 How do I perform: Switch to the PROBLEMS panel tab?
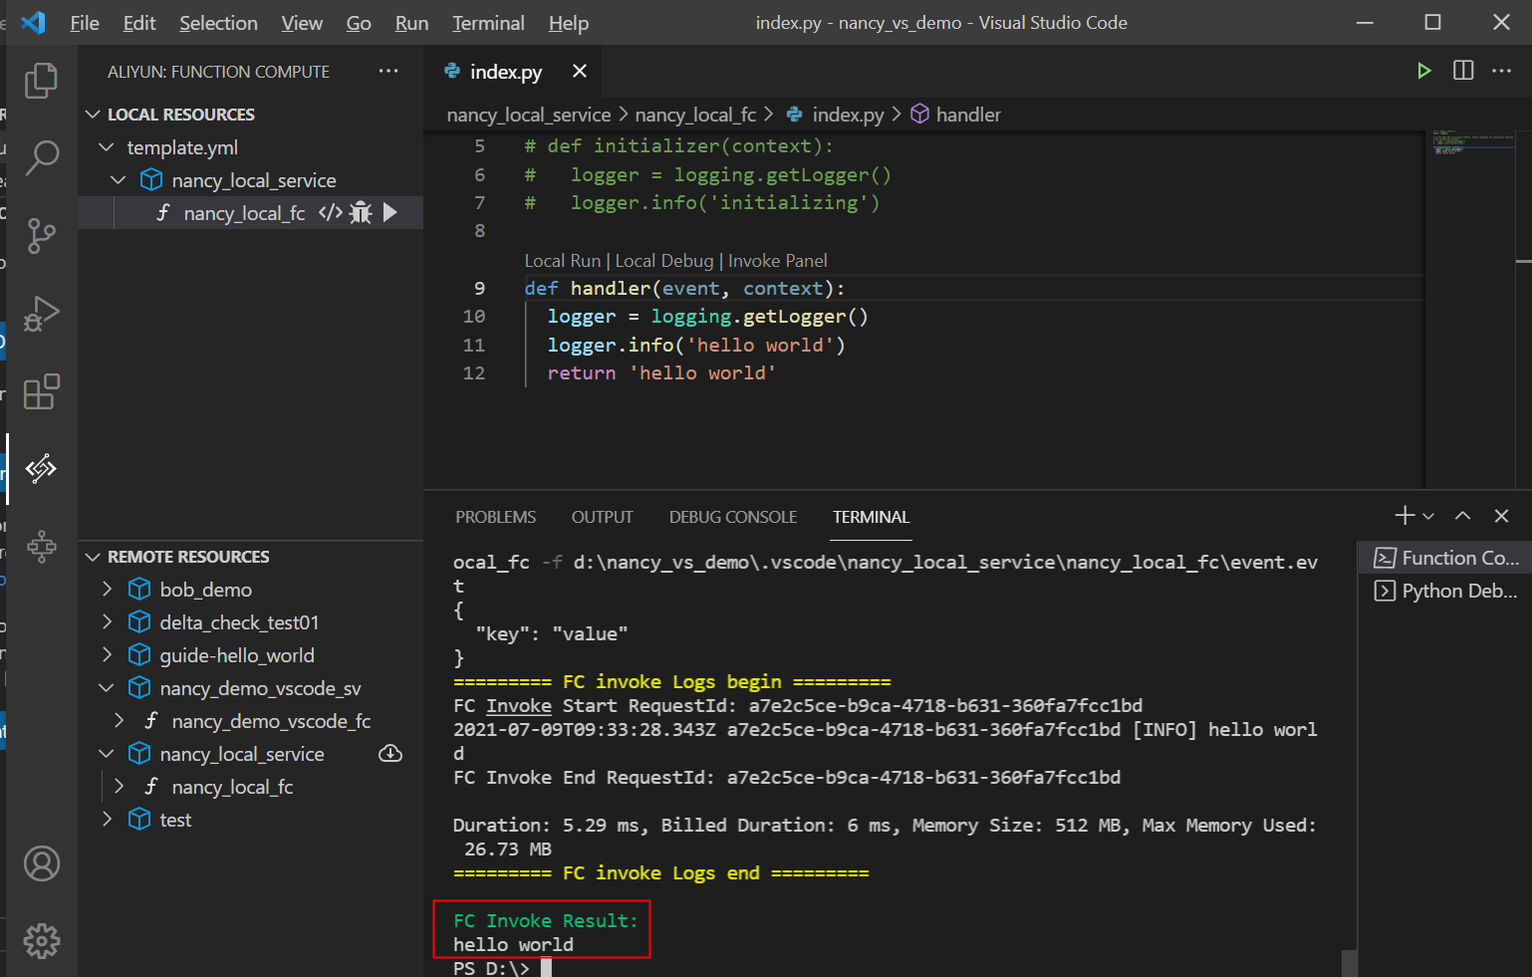pyautogui.click(x=495, y=517)
